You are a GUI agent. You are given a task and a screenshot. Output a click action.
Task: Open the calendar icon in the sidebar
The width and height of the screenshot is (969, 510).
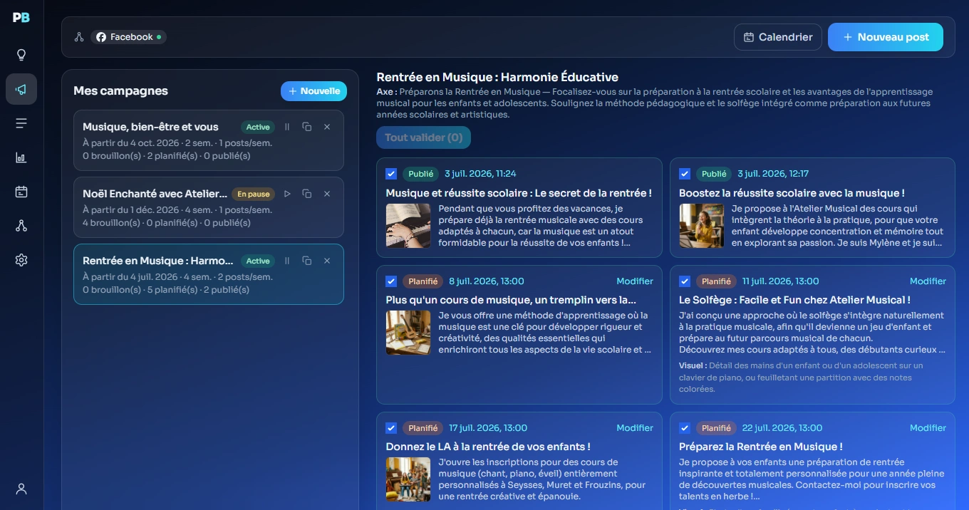point(21,192)
